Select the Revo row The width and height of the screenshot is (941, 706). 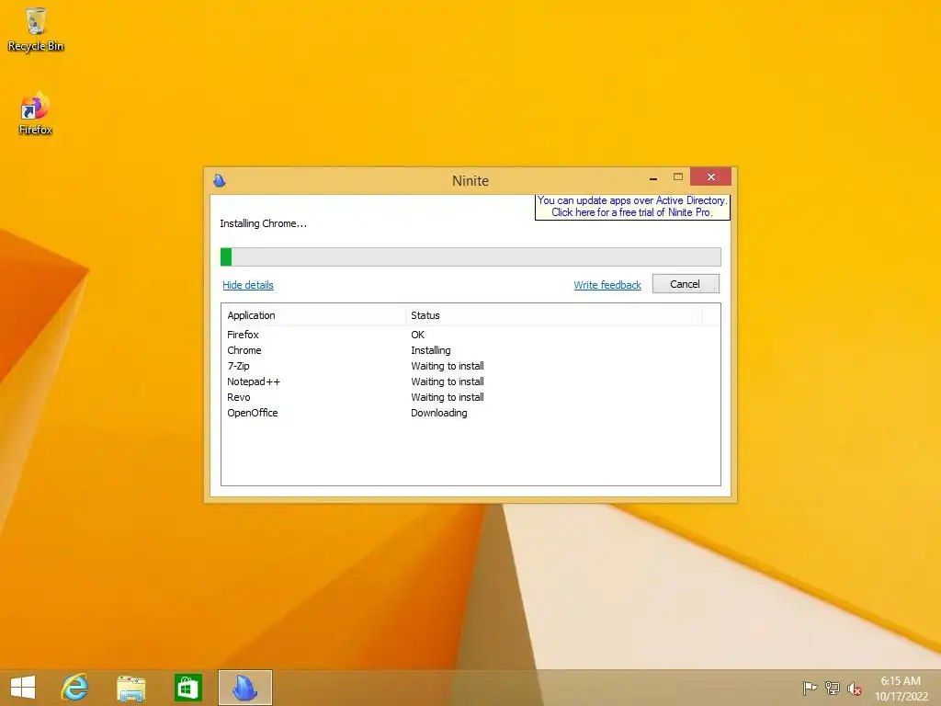470,397
